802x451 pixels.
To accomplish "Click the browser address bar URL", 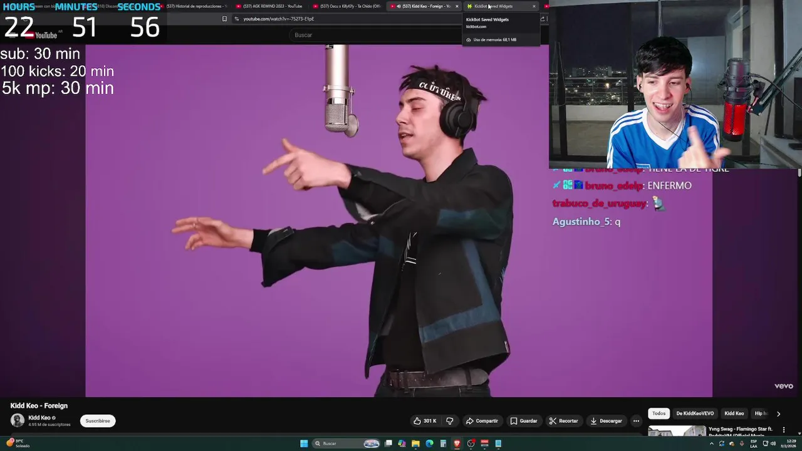I will point(279,19).
